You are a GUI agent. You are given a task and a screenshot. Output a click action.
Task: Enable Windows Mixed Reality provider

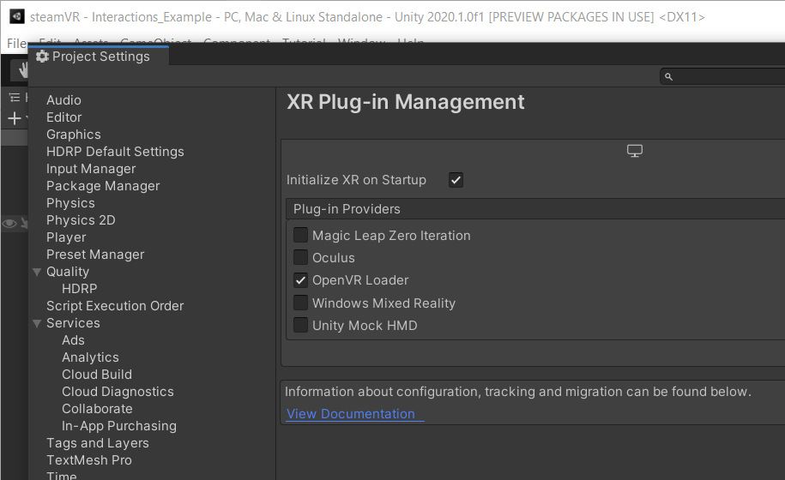point(300,303)
